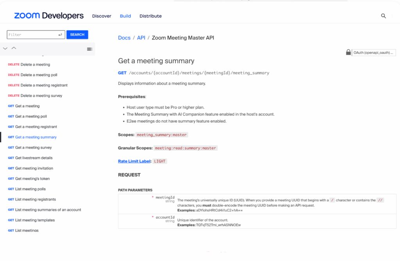Click the Zoom Developers logo

pos(49,16)
